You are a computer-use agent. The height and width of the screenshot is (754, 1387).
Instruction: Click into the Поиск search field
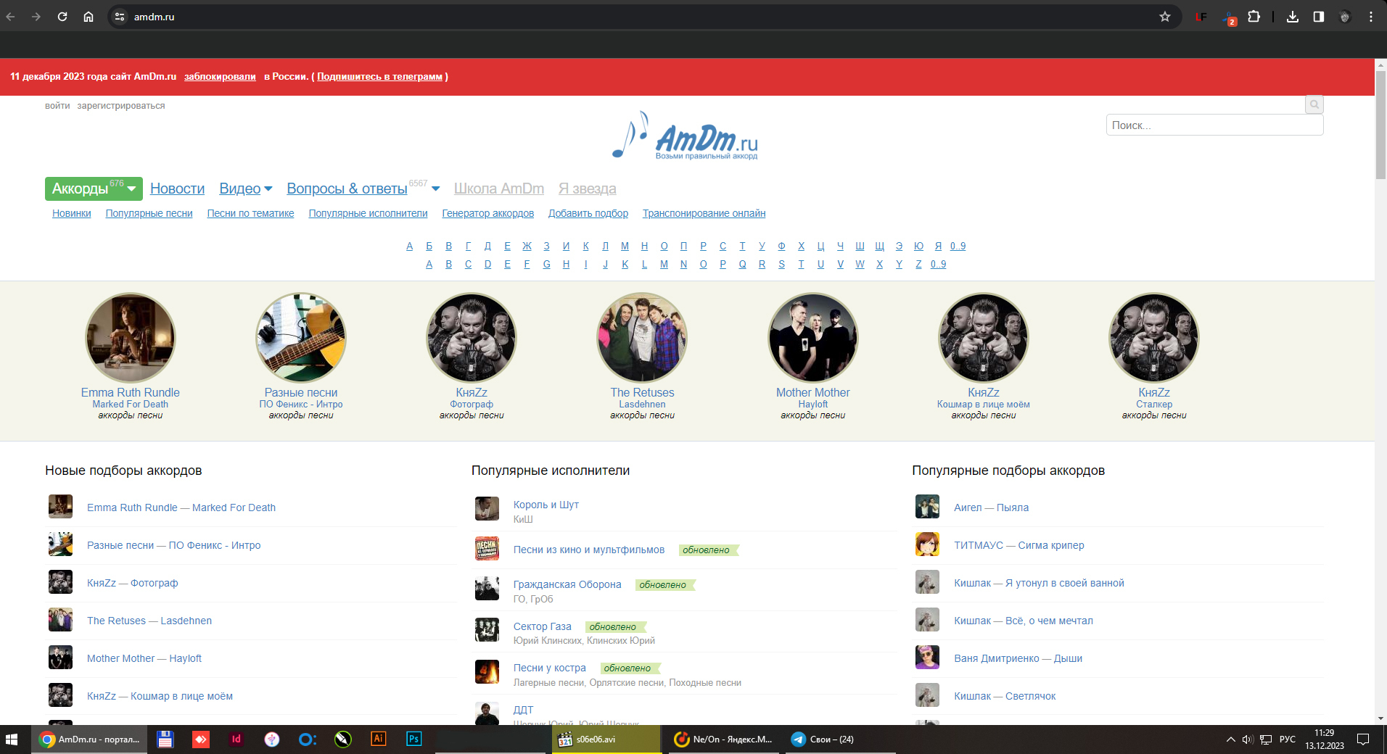[x=1214, y=125]
